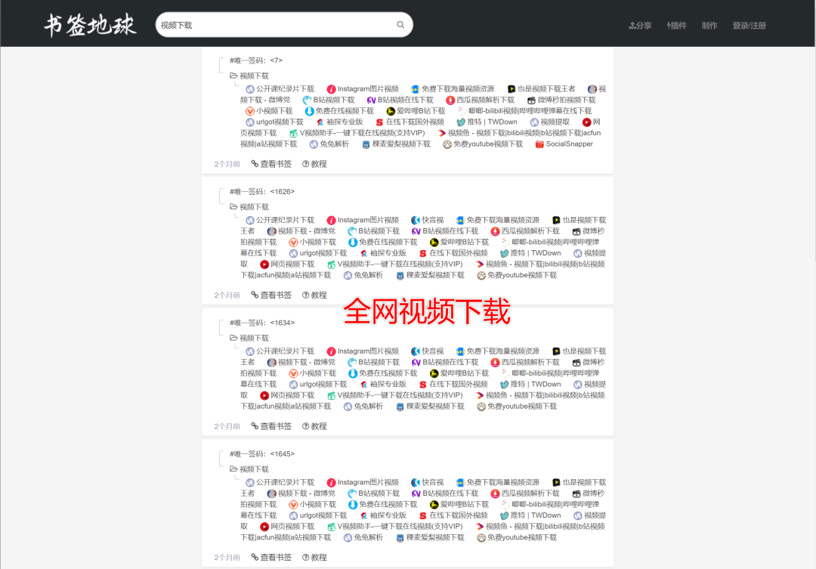
Task: Click the 也是视频下载王者 favicon in card <7>
Action: (x=511, y=89)
